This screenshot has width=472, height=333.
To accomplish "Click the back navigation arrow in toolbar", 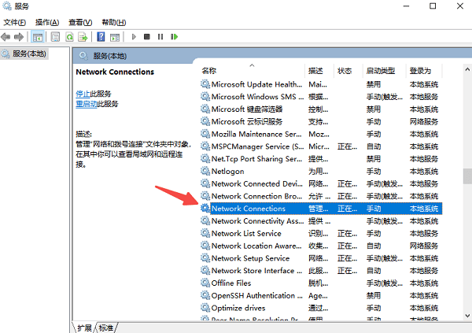I will (6, 37).
